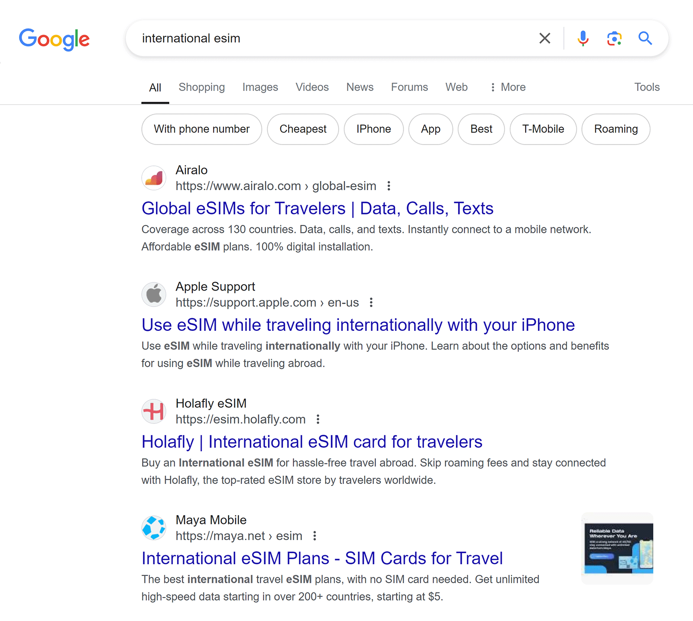Start voice search with the microphone icon
The image size is (693, 621).
(x=583, y=38)
